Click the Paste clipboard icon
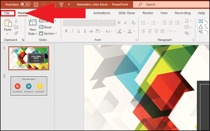Screen dimensions: 210x131 (8, 23)
